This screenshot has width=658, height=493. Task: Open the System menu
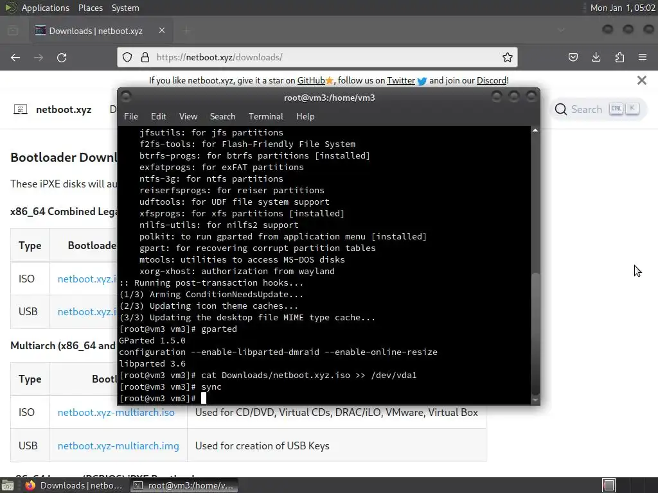point(125,8)
